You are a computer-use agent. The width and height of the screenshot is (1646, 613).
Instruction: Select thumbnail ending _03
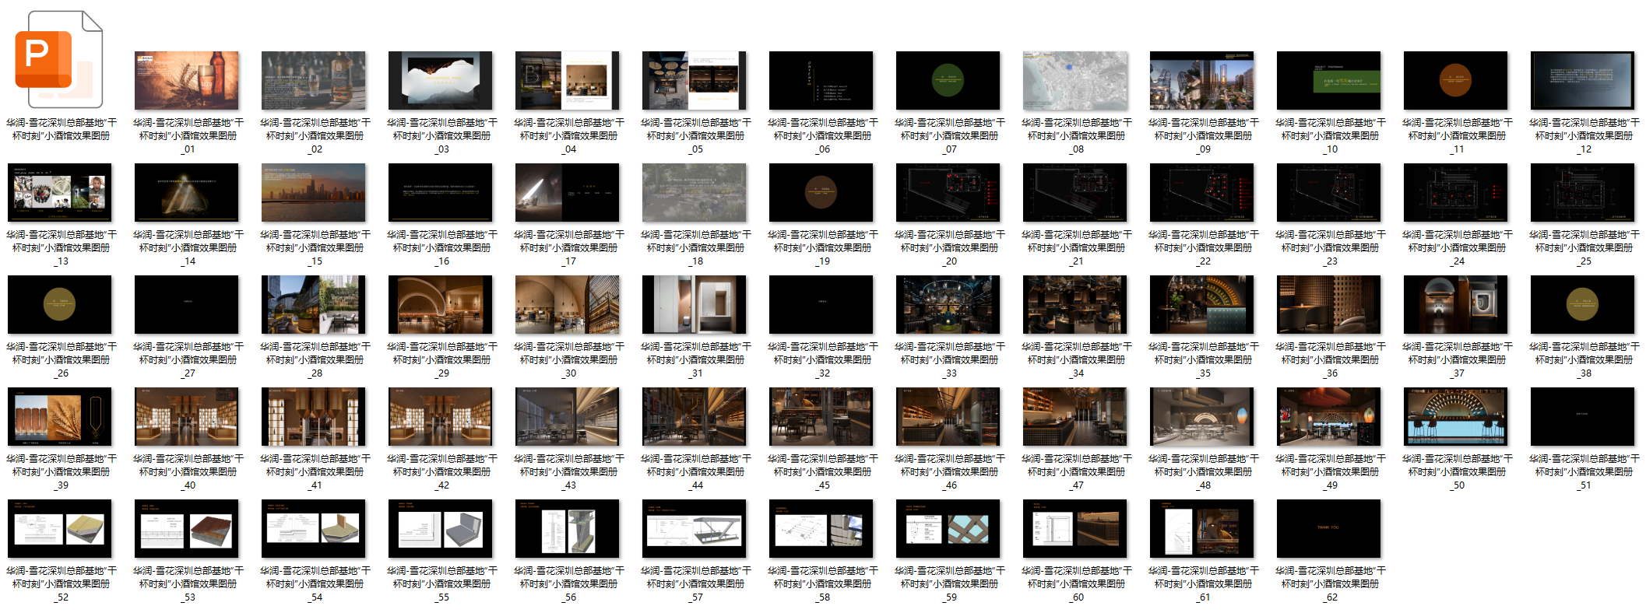point(441,81)
